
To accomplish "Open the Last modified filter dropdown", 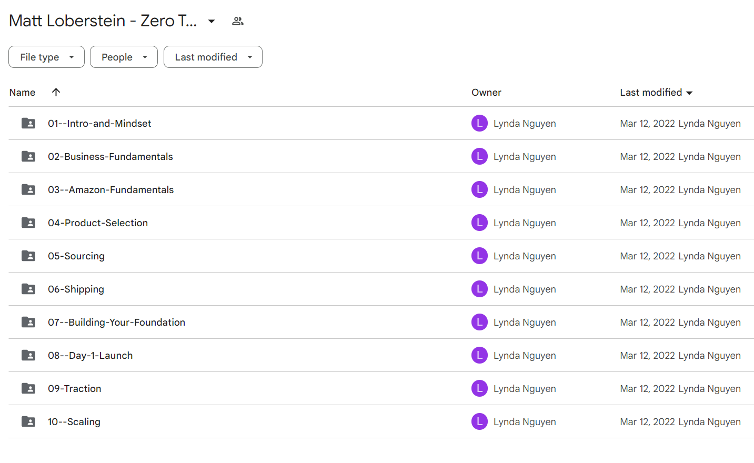I will tap(213, 57).
